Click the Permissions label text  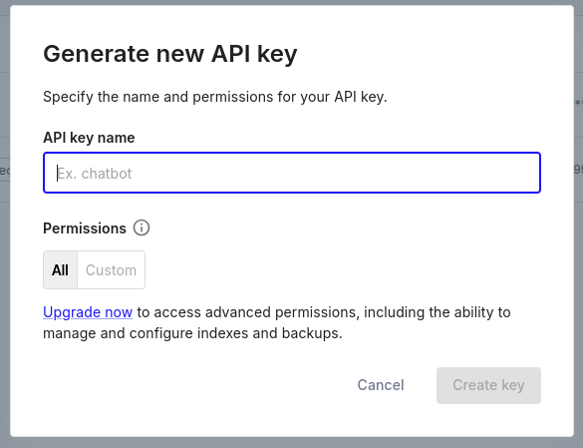[85, 228]
